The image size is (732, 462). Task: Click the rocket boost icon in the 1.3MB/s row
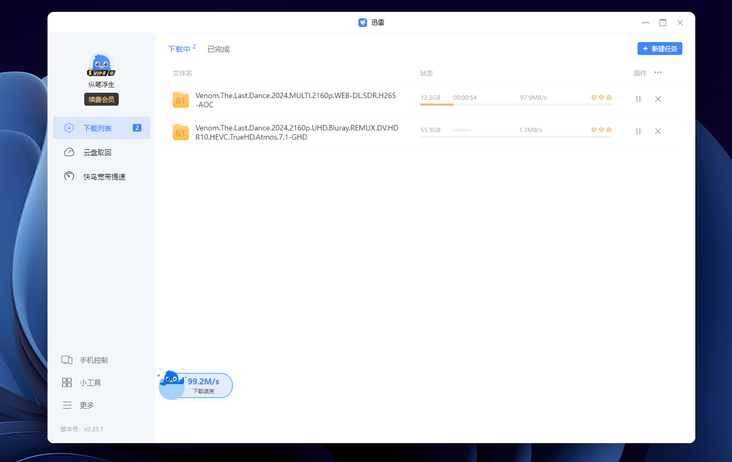[609, 130]
